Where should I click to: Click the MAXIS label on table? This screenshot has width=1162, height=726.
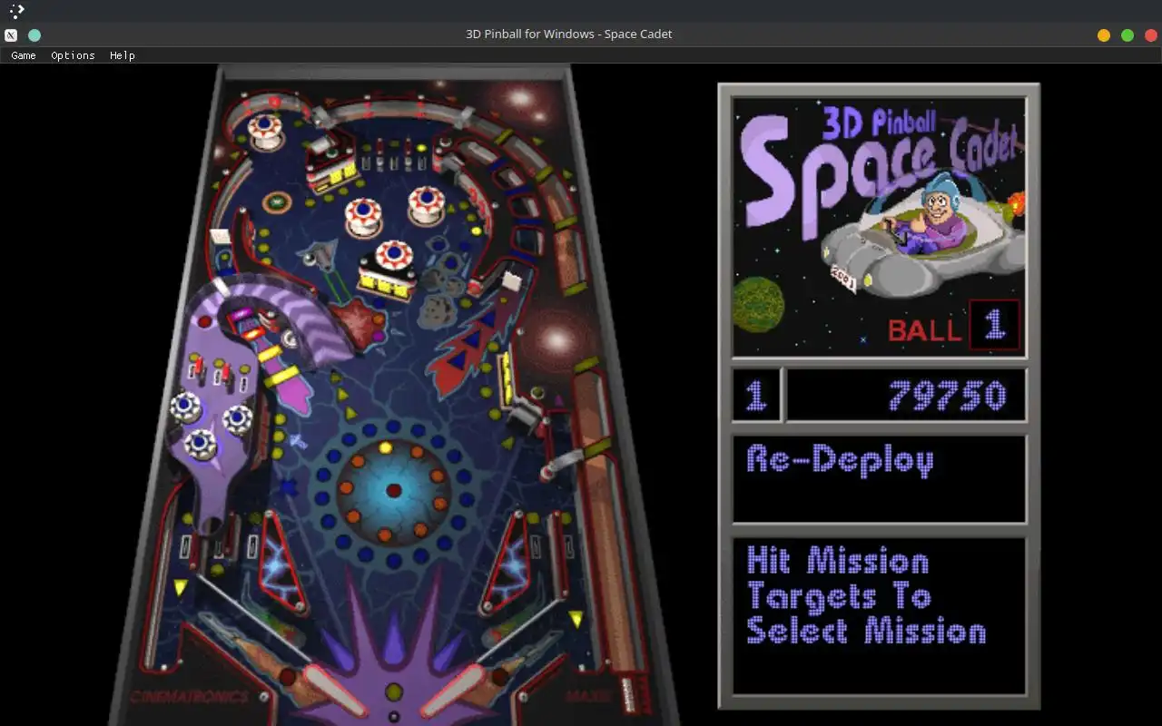click(590, 696)
